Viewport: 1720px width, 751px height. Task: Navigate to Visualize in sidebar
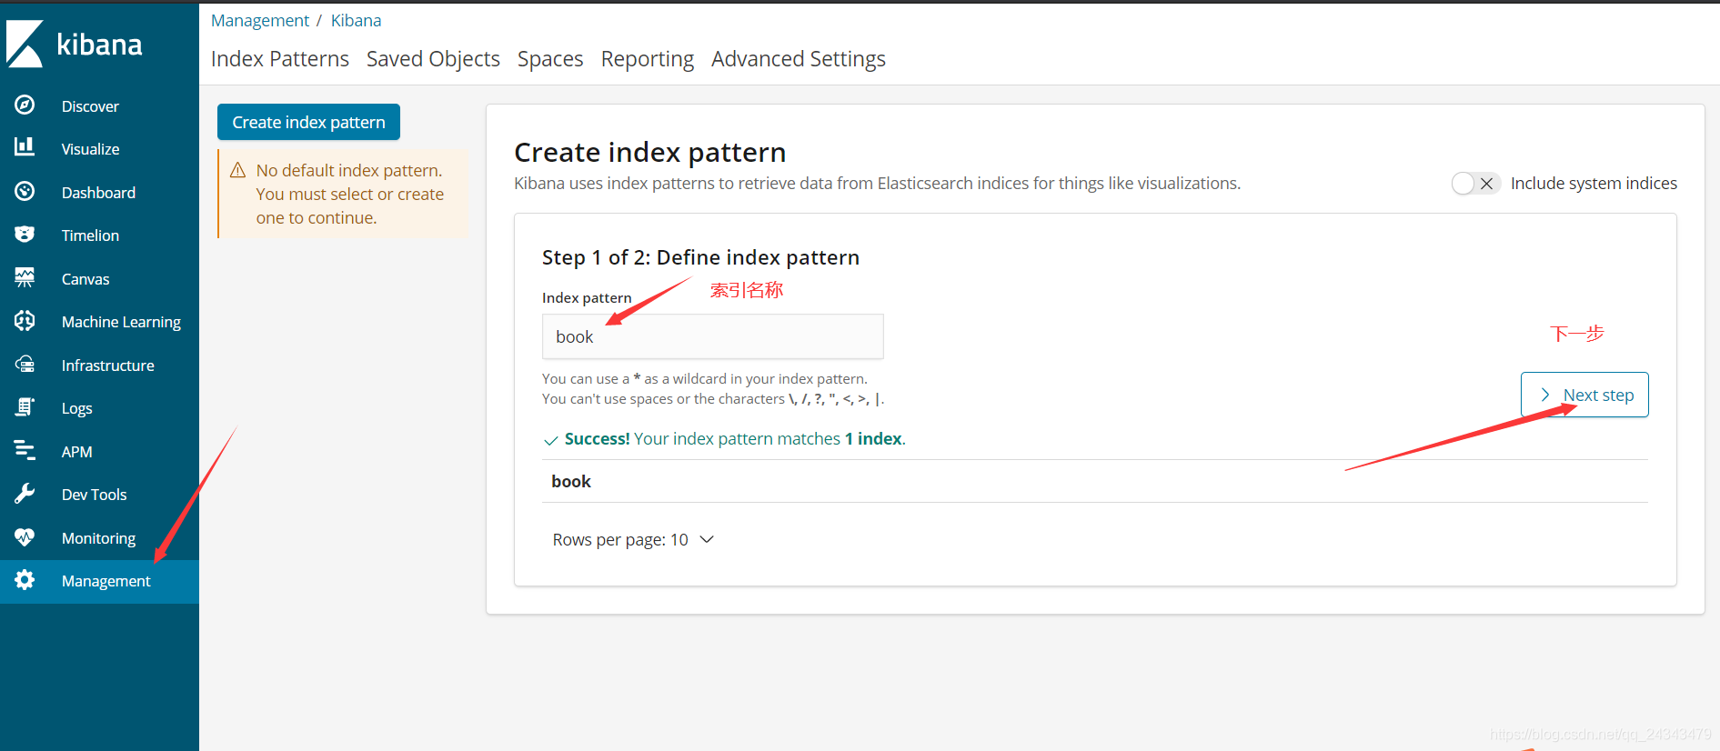point(90,149)
